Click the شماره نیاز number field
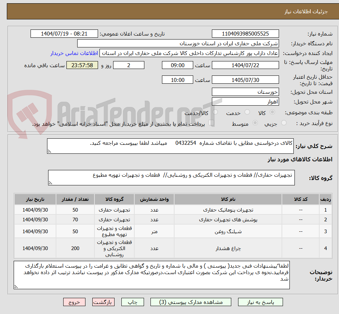339x314 pixels. (245, 33)
